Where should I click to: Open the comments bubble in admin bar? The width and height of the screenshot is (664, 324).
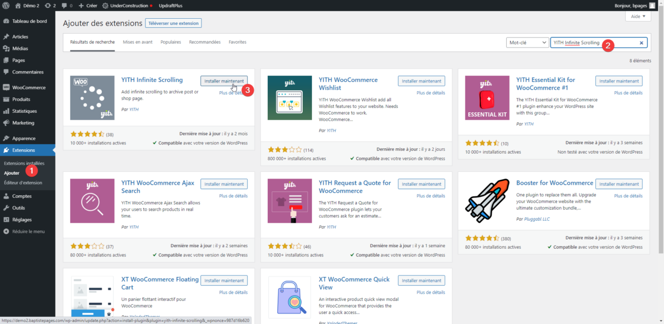67,6
